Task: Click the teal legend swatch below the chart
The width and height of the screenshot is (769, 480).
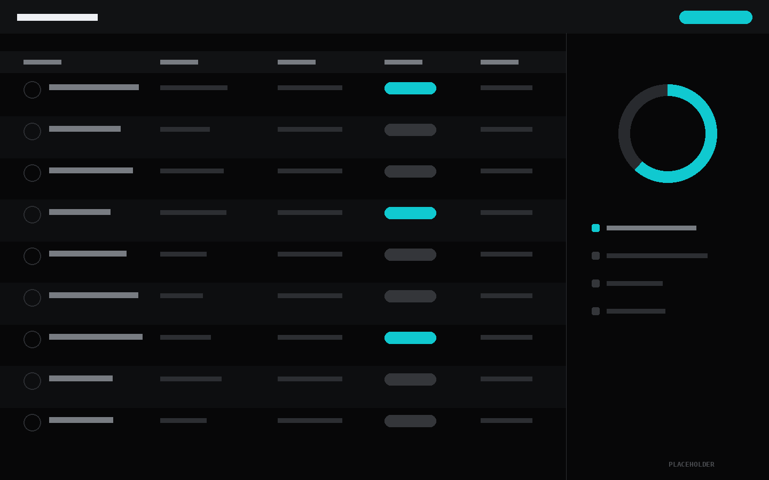Action: click(595, 228)
